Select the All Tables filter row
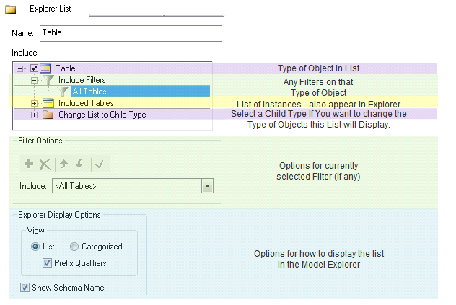The height and width of the screenshot is (305, 456). pyautogui.click(x=140, y=92)
